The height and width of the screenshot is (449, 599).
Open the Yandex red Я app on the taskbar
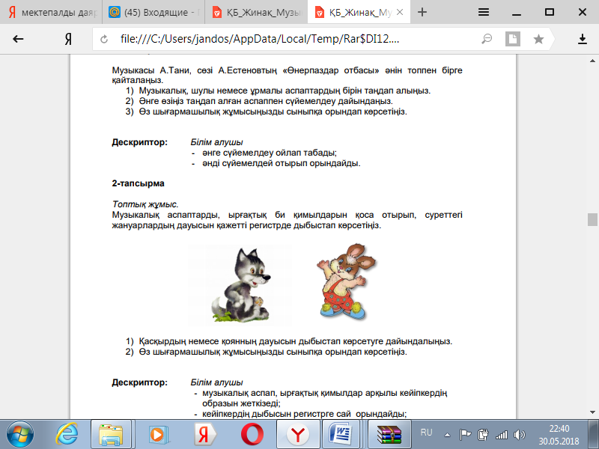[x=205, y=434]
